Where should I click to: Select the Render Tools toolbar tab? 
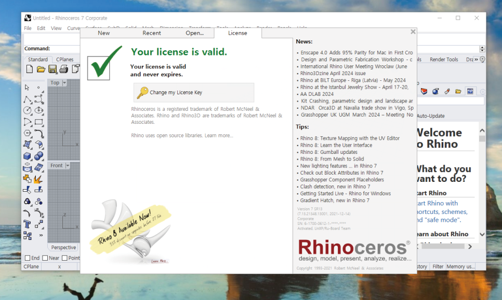pyautogui.click(x=444, y=60)
